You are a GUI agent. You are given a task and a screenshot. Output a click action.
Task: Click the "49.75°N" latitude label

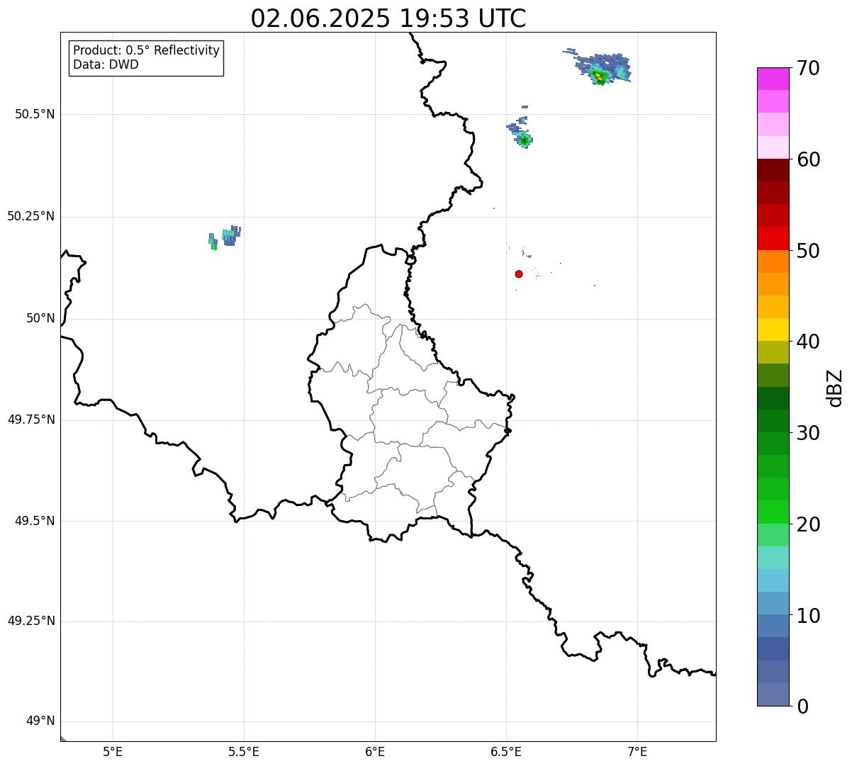pos(31,419)
